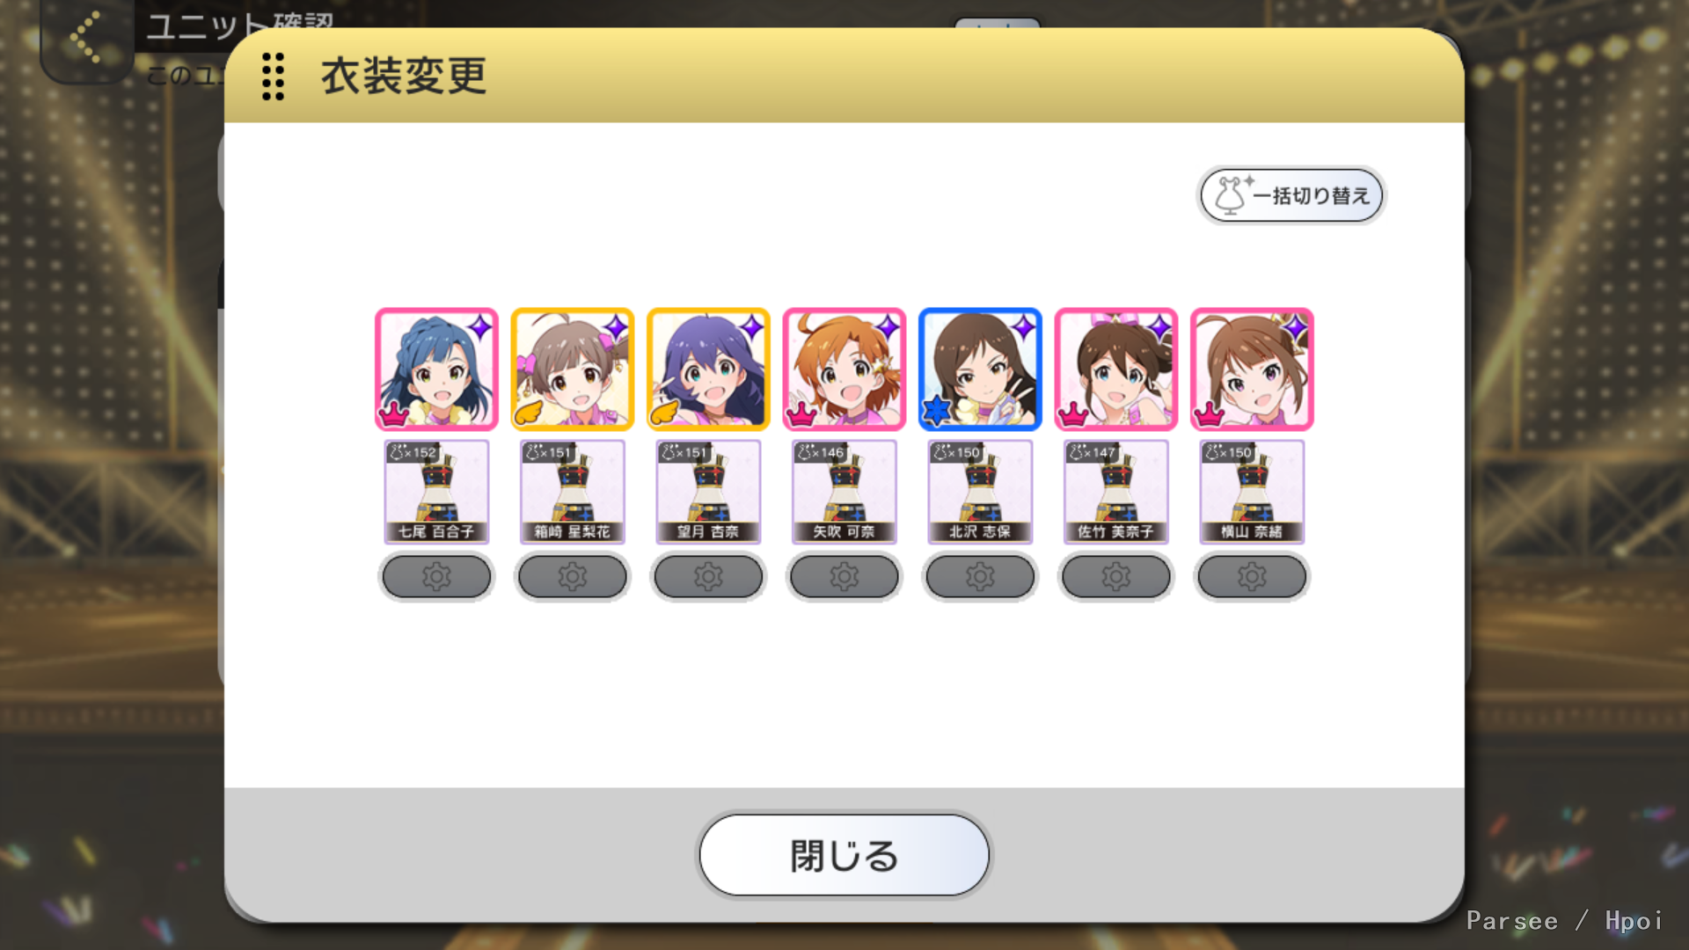The width and height of the screenshot is (1689, 950).
Task: Open gear settings under 北沢 志保 costume
Action: point(980,577)
